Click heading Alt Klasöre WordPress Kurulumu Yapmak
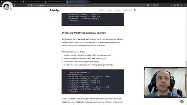 pyautogui.click(x=84, y=33)
